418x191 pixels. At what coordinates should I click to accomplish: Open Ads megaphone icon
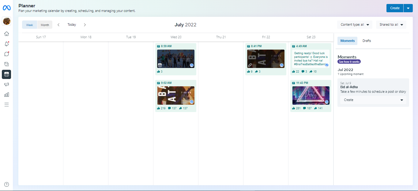pos(6,84)
